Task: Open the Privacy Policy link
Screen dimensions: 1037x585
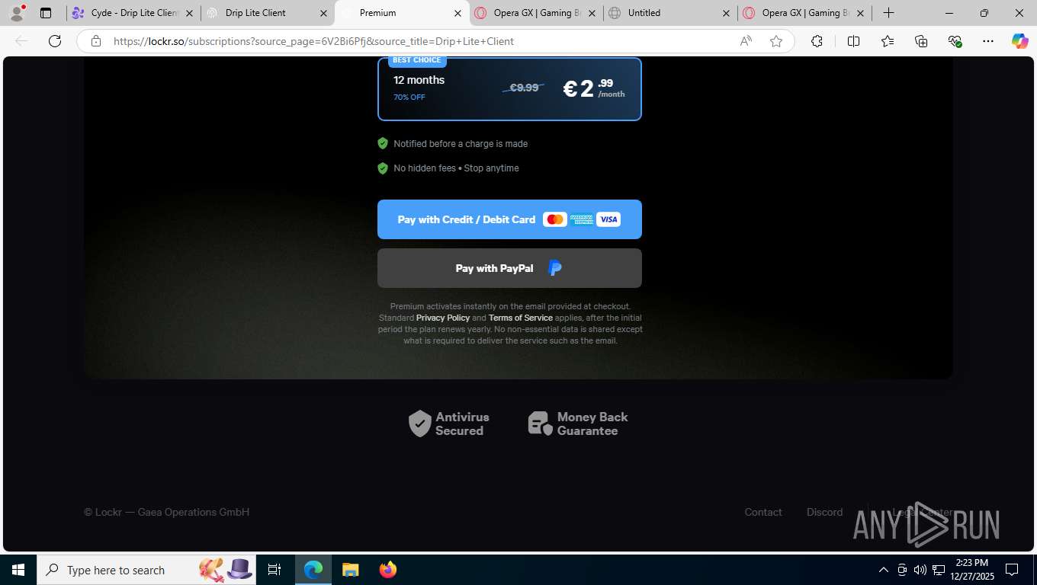Action: click(443, 318)
